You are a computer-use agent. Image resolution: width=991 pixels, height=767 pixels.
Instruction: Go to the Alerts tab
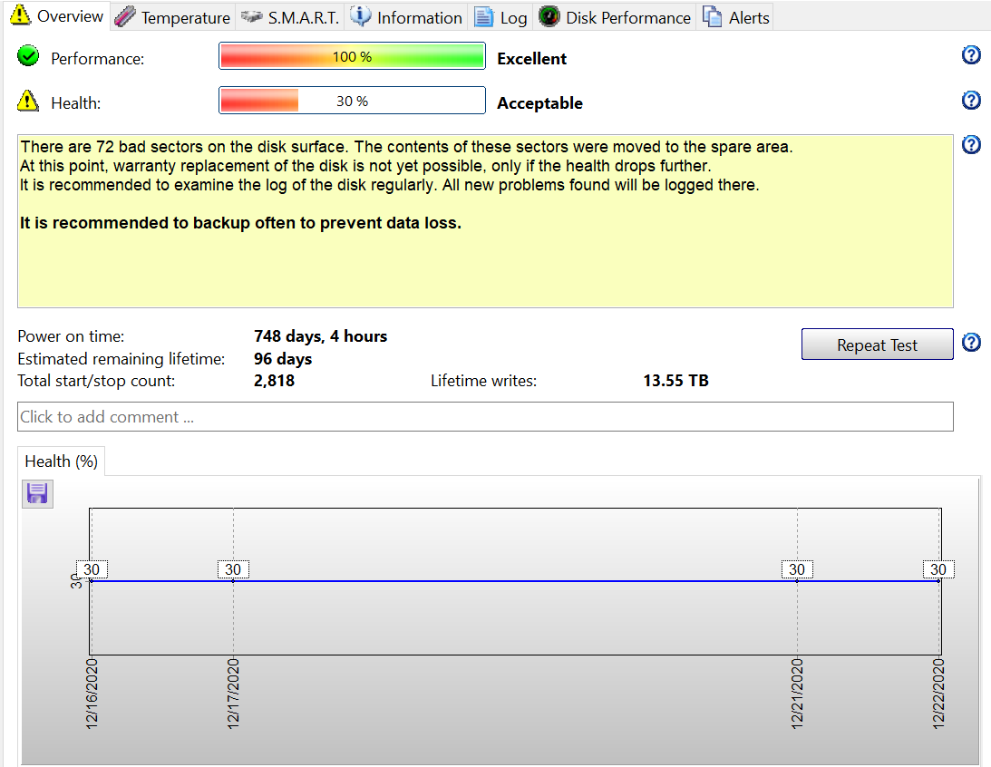(735, 17)
